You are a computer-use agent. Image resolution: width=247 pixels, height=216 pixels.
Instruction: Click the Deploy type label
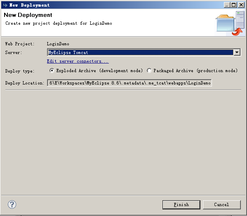click(20, 71)
